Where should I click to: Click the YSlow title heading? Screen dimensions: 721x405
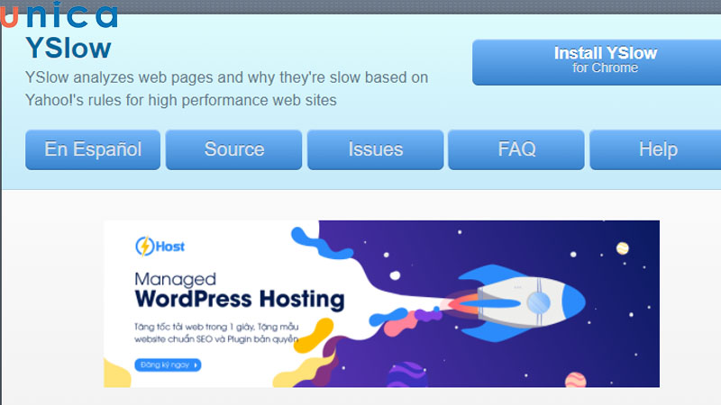68,49
